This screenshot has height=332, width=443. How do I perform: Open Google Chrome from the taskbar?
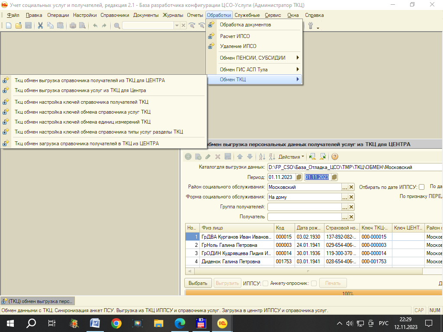[116, 323]
